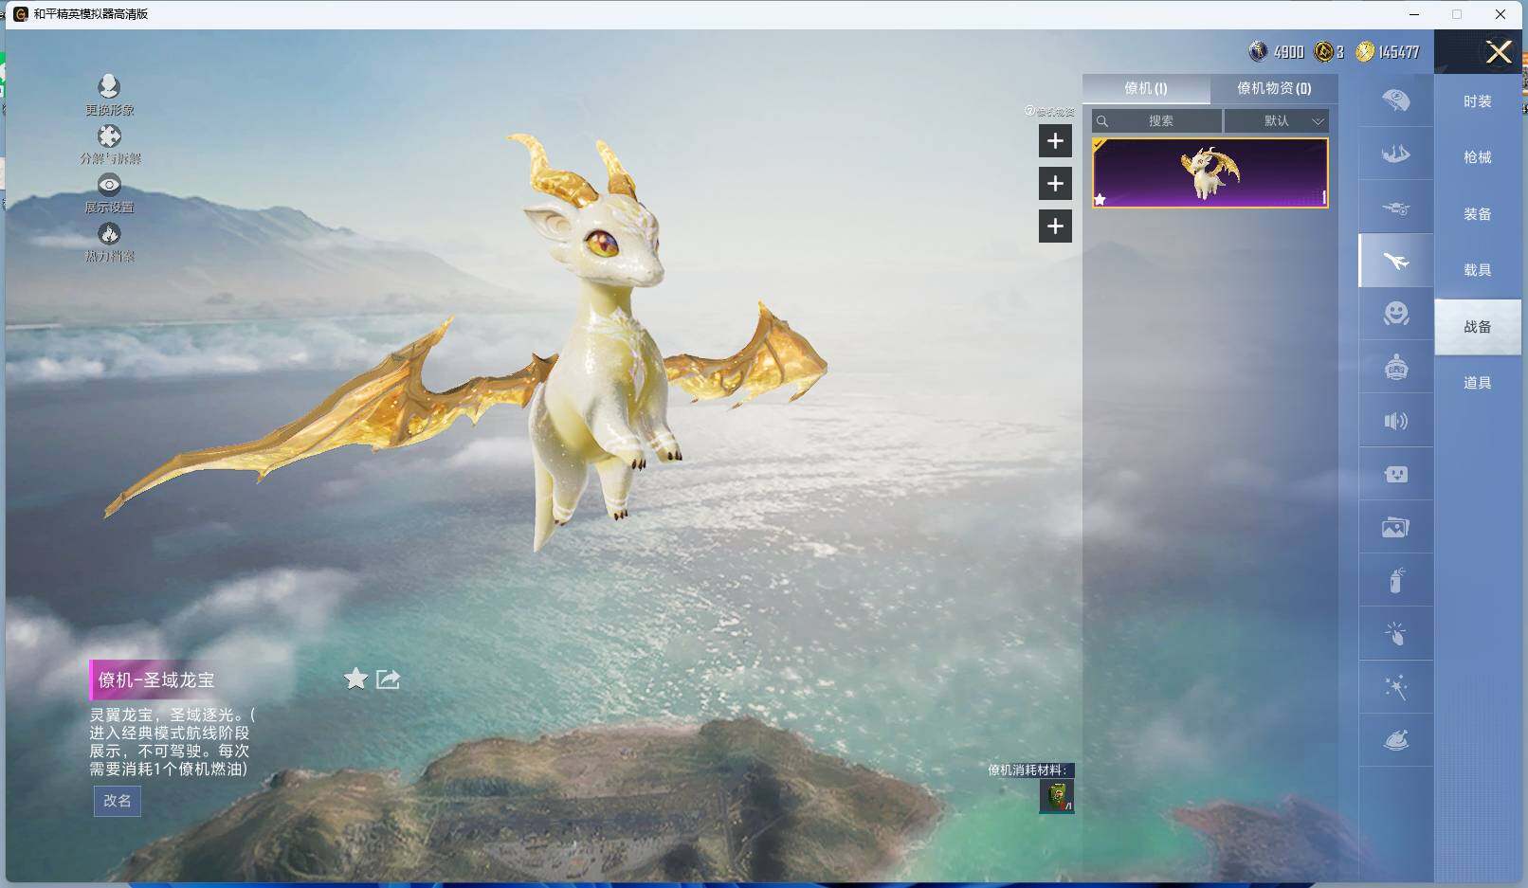
Task: Open the 默认 sort dropdown
Action: 1276,121
